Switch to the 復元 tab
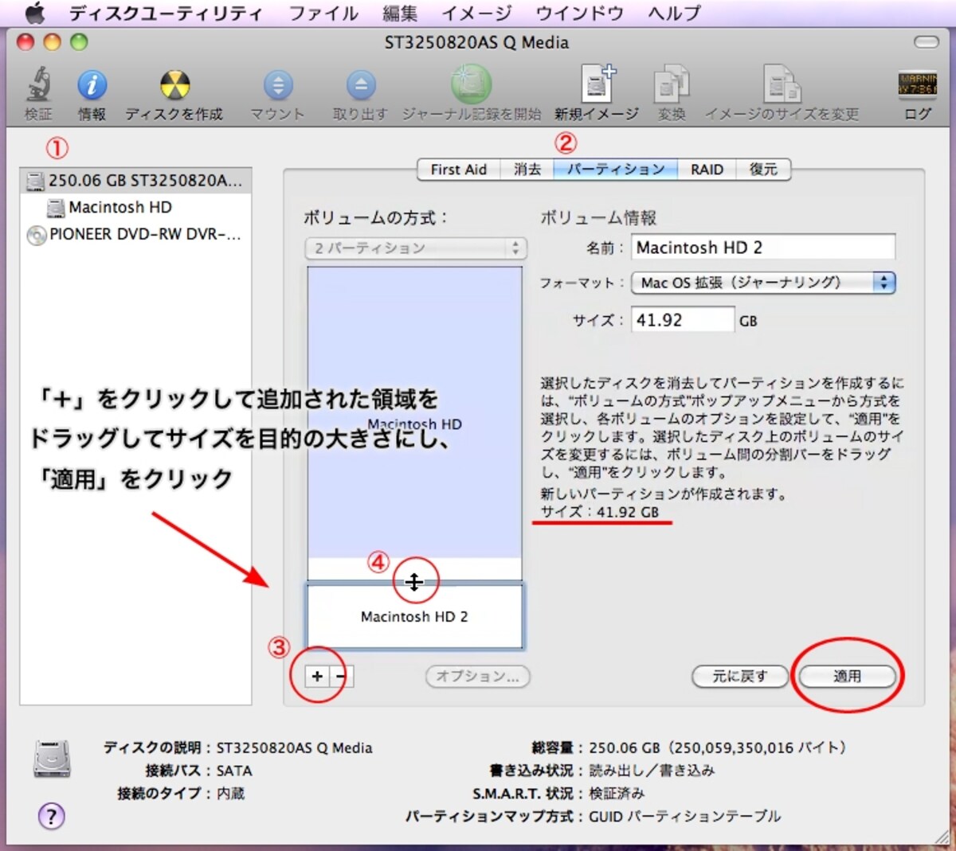This screenshot has width=956, height=851. 763,170
